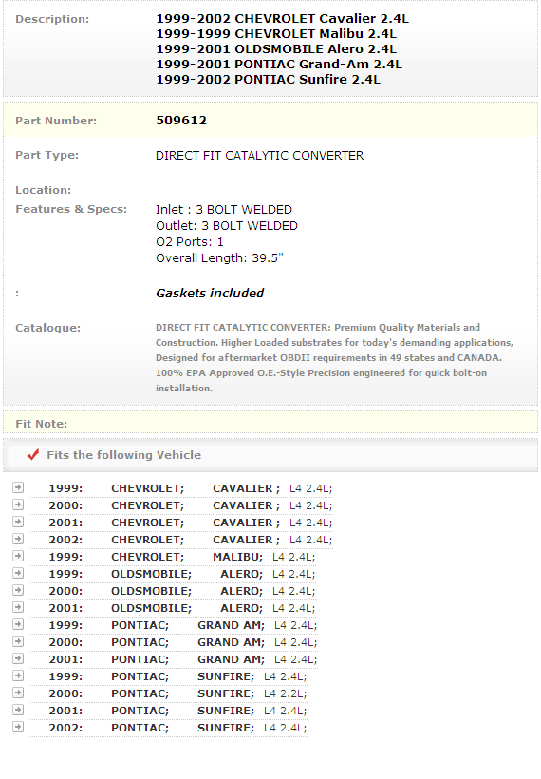This screenshot has height=779, width=541.
Task: Click arrow icon beside 1999 Oldsmobile Alero
Action: [18, 573]
